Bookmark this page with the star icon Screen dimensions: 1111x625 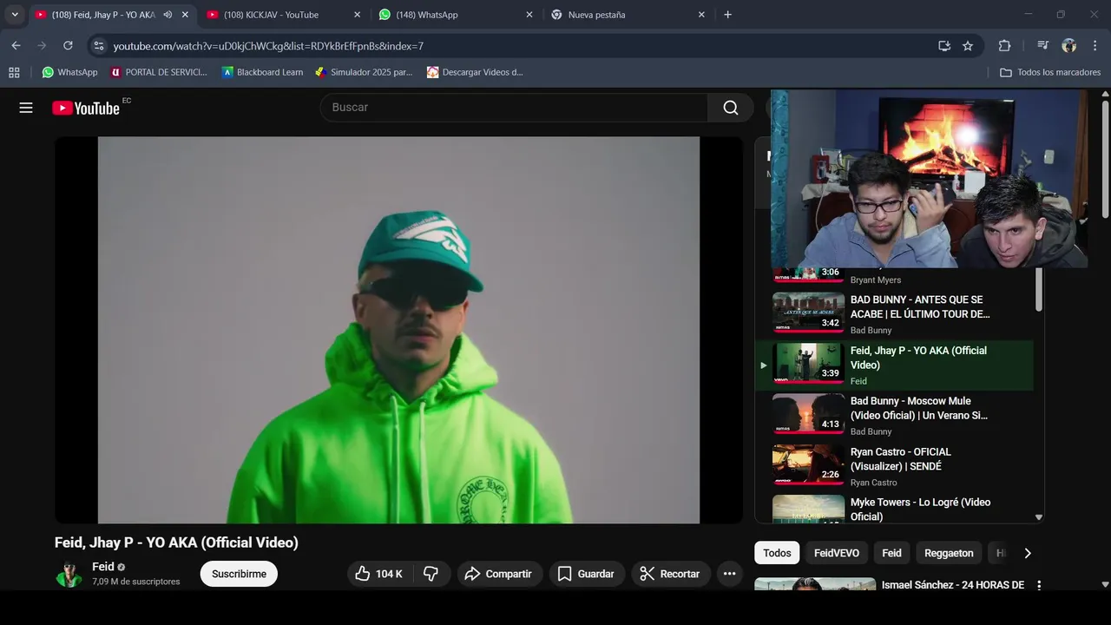point(968,46)
